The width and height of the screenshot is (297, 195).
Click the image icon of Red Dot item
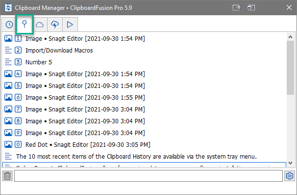coord(8,144)
